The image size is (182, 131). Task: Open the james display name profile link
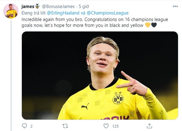coord(28,6)
